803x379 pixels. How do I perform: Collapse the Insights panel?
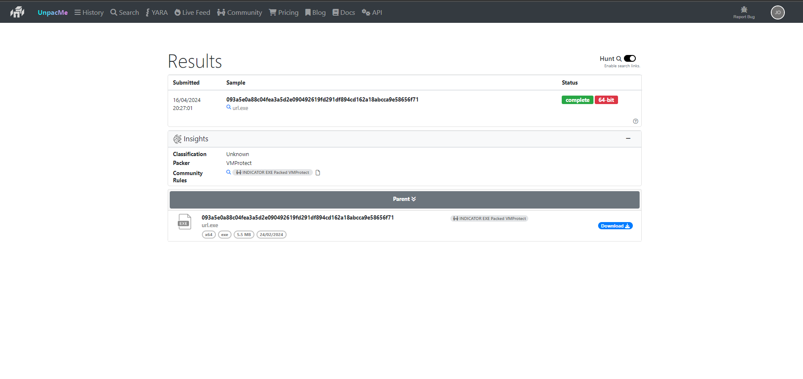[628, 139]
